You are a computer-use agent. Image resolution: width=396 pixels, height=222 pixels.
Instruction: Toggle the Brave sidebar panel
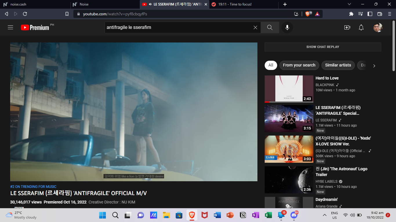point(370,14)
